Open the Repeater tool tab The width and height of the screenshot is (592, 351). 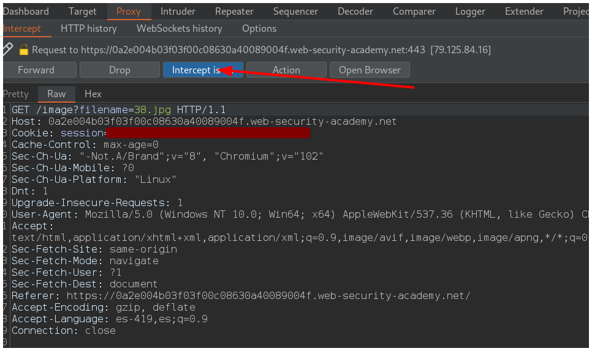pos(234,11)
